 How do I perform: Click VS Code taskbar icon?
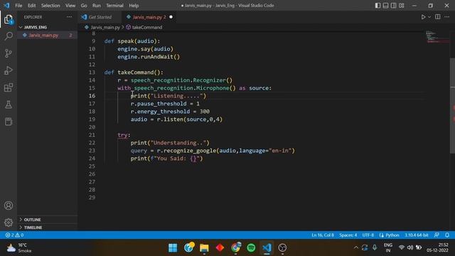click(x=267, y=248)
